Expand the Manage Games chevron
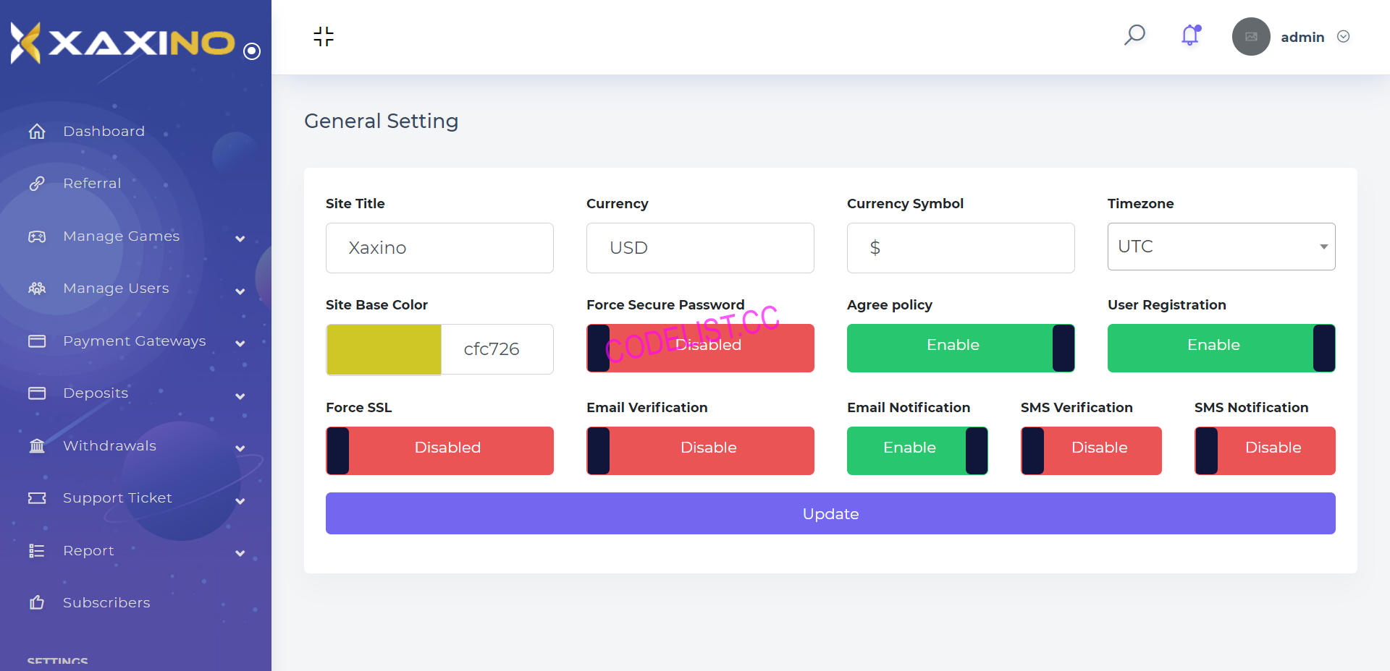Image resolution: width=1390 pixels, height=671 pixels. pyautogui.click(x=240, y=239)
